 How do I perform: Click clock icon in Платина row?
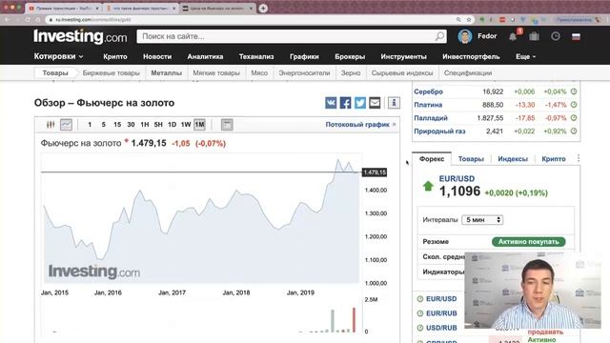574,105
